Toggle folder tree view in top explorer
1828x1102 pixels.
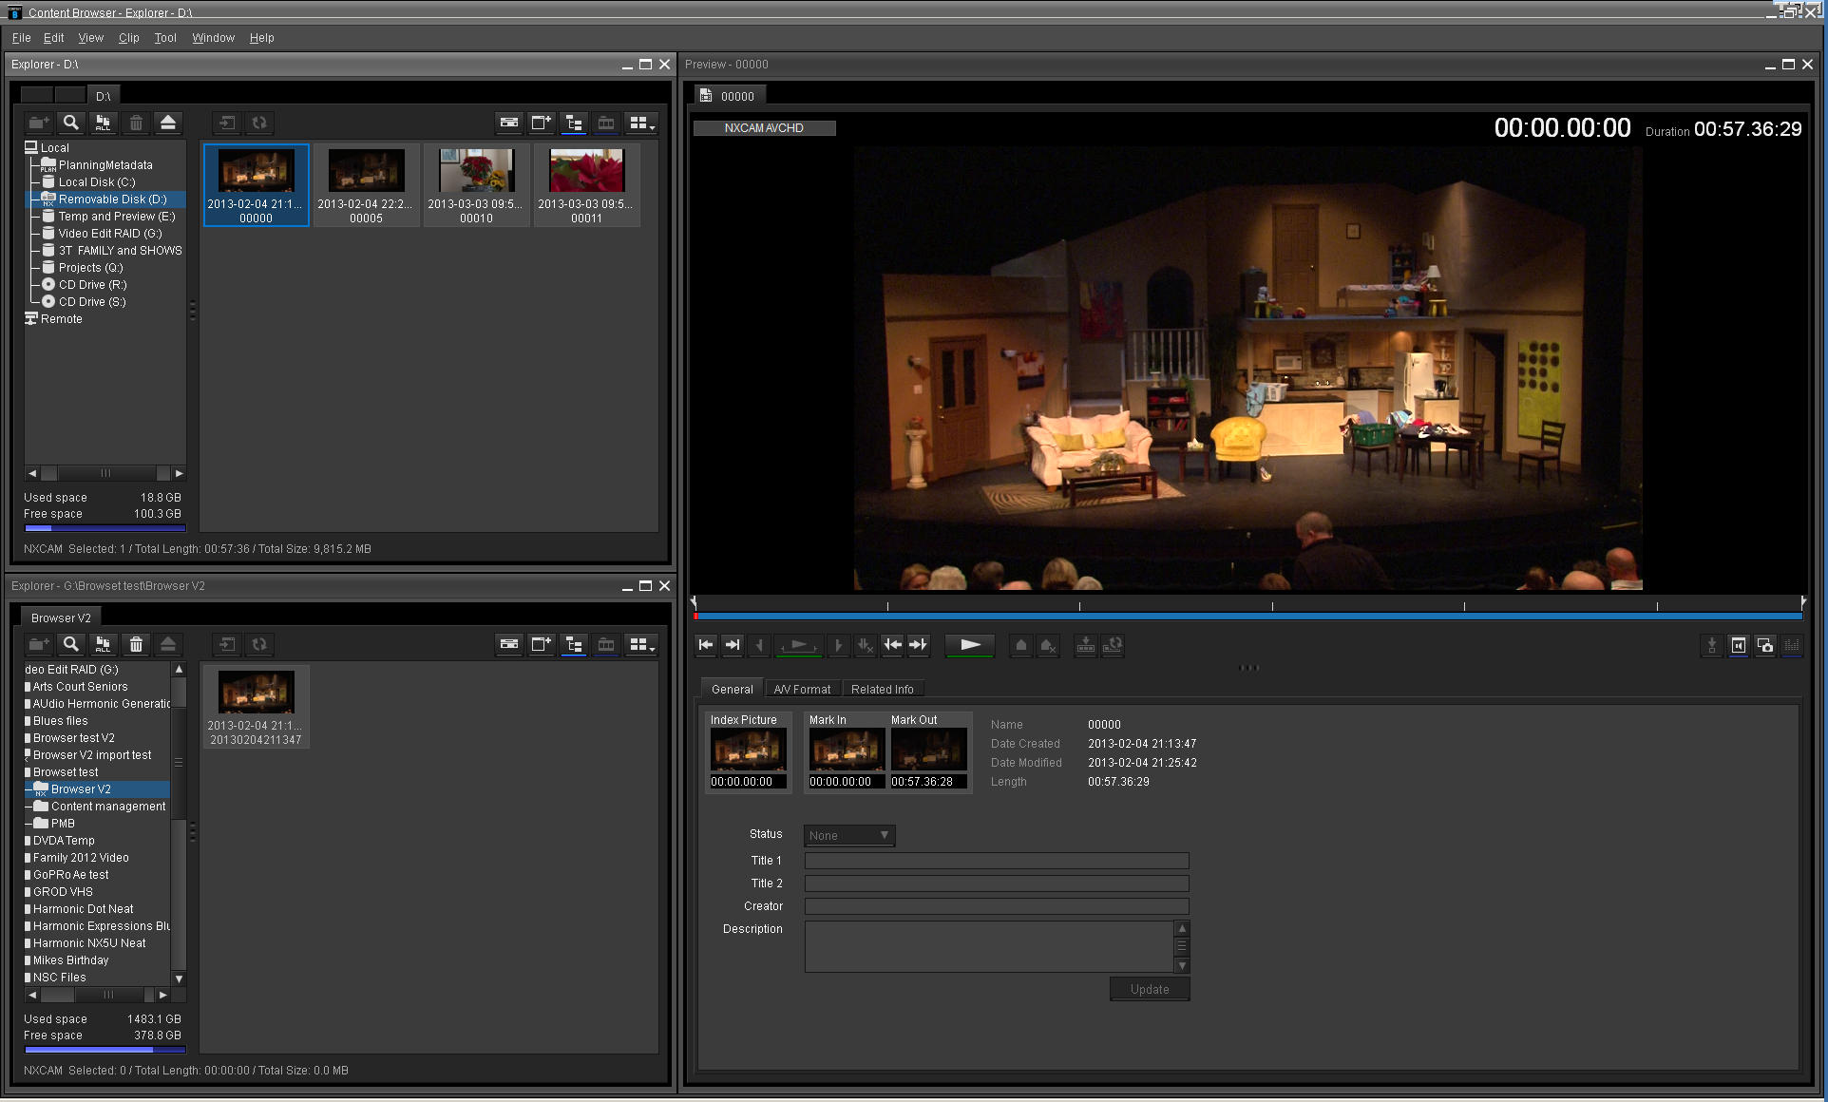(574, 123)
